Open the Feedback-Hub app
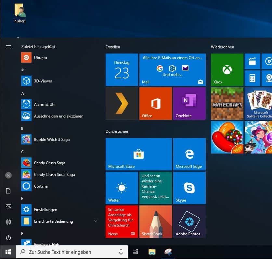 (59, 242)
